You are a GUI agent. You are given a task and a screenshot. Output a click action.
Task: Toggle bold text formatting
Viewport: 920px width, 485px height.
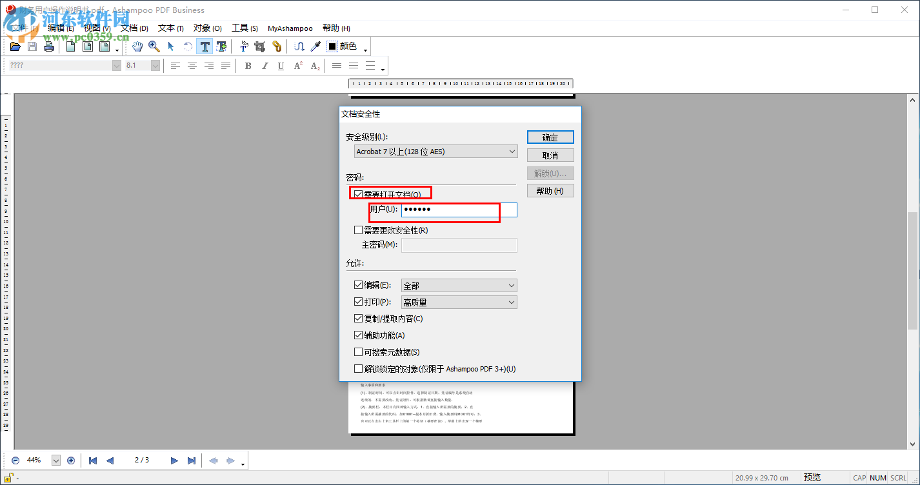248,65
